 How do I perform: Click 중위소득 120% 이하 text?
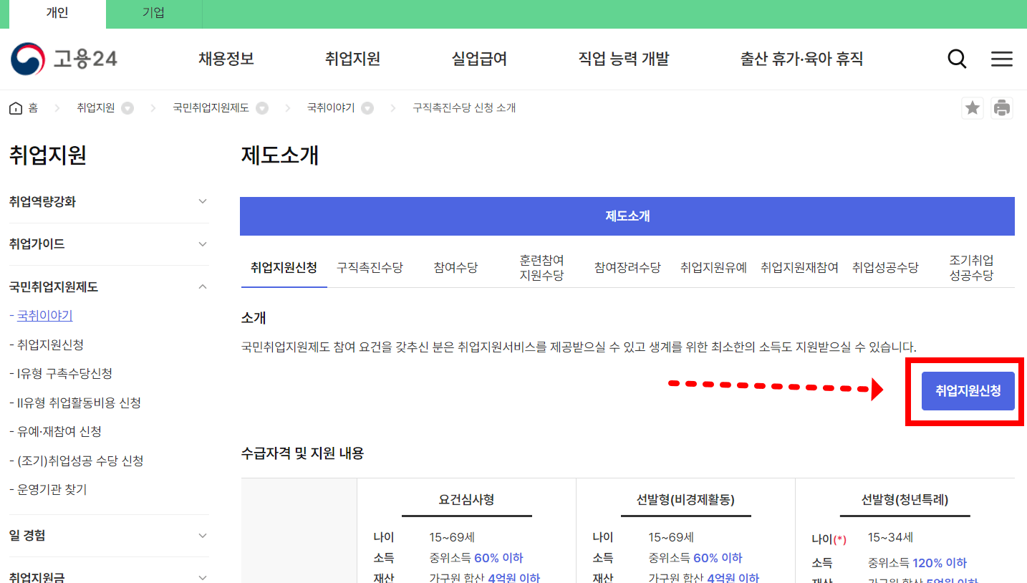click(x=917, y=563)
